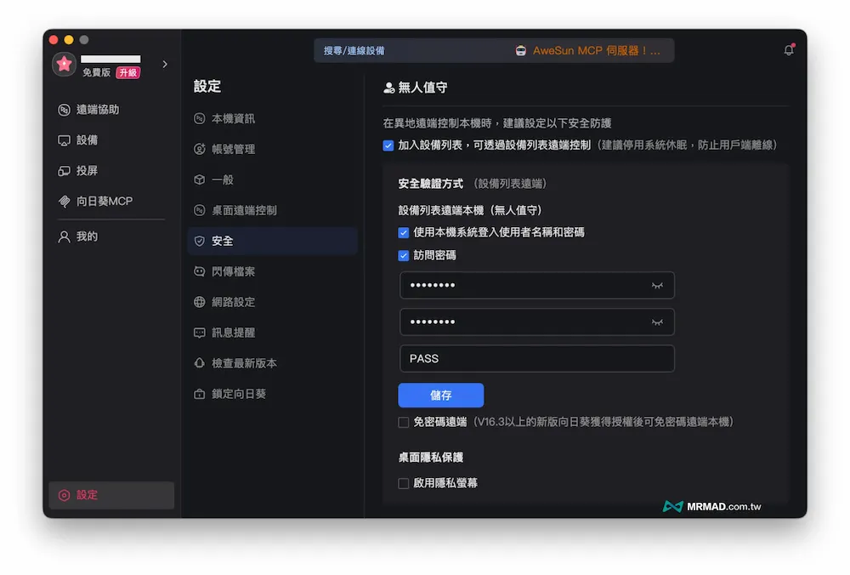850x575 pixels.
Task: Click the notification bell icon
Action: pyautogui.click(x=788, y=50)
